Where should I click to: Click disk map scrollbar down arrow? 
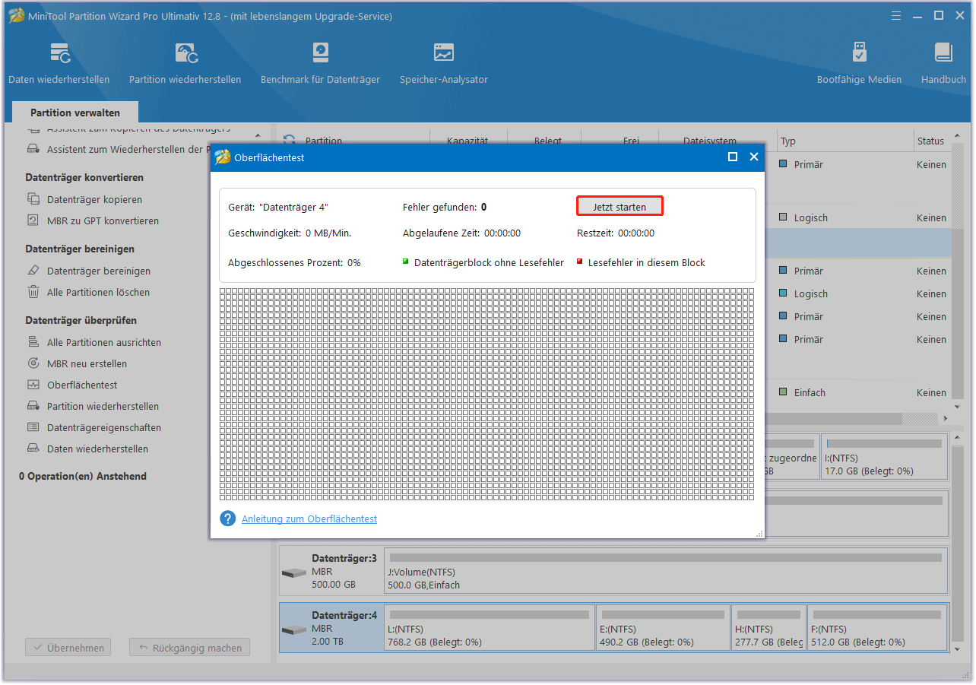(957, 649)
